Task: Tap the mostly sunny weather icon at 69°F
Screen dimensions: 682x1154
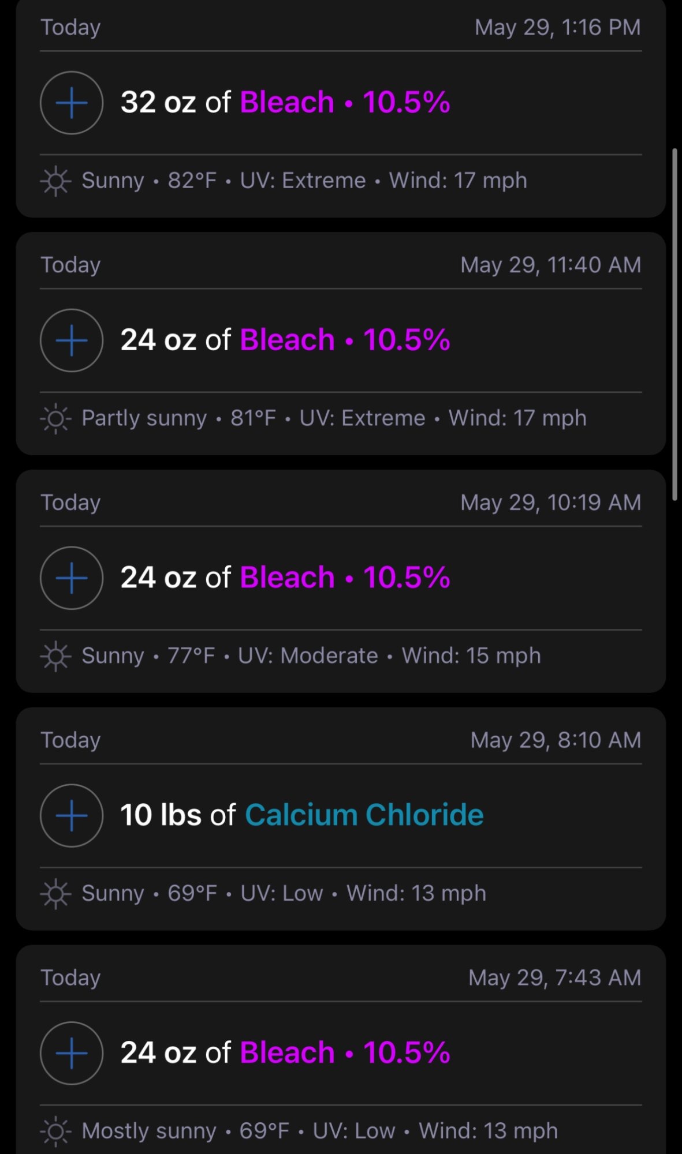Action: (x=55, y=1131)
